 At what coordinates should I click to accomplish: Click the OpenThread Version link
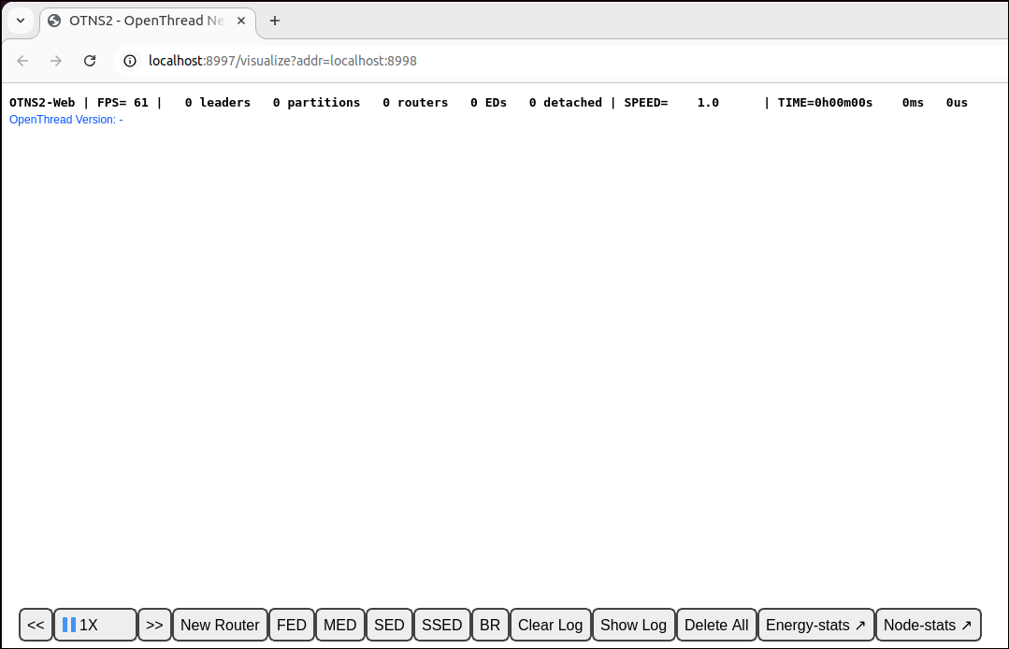point(65,119)
